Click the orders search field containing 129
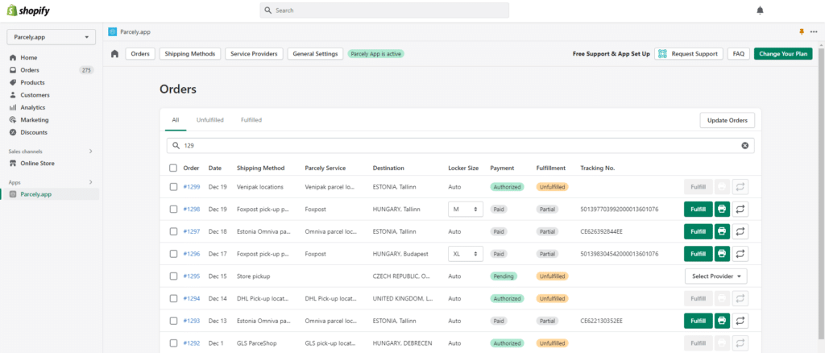825x353 pixels. pos(460,146)
